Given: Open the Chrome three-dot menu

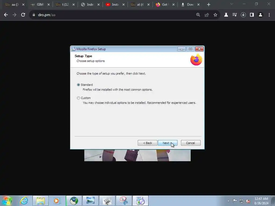Looking at the screenshot, I should point(269,15).
